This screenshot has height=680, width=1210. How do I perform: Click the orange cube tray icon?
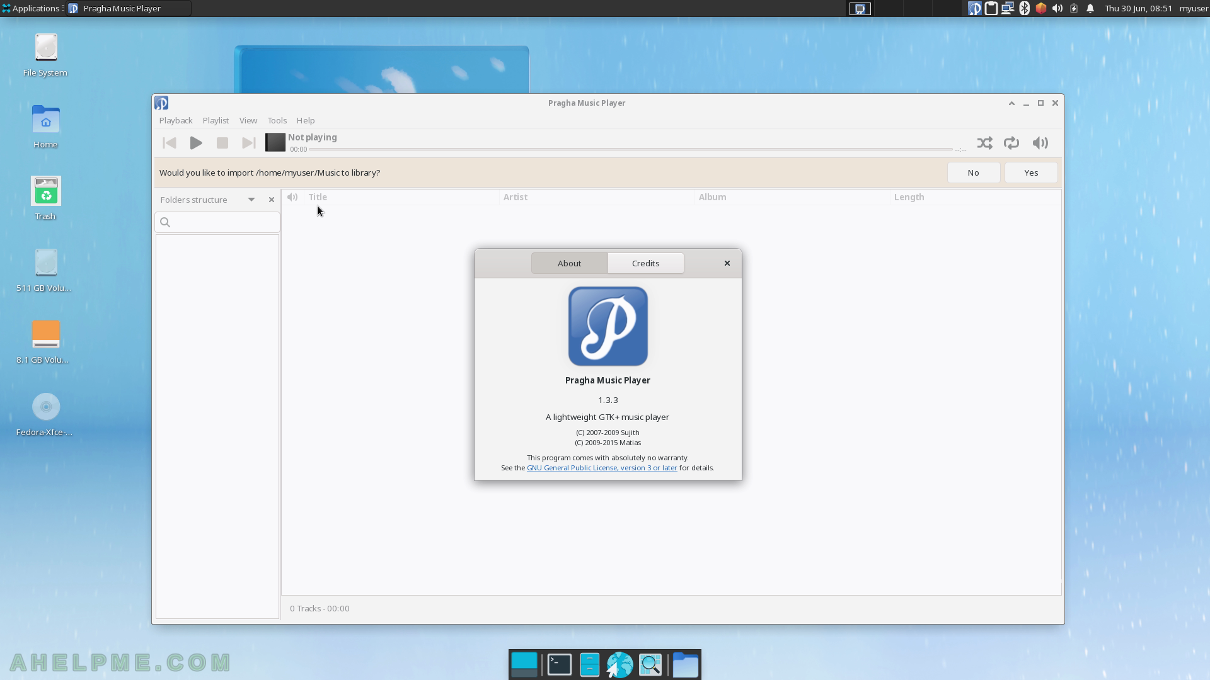coord(1041,8)
